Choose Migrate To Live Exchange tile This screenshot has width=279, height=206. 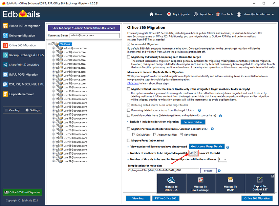pyautogui.click(x=200, y=184)
